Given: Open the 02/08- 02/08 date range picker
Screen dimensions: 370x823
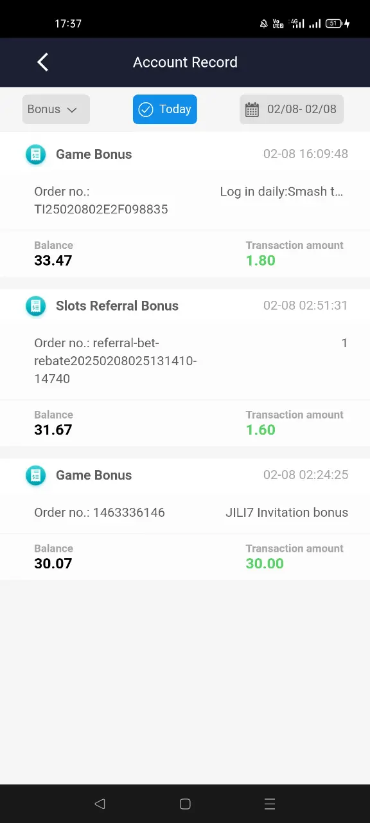Looking at the screenshot, I should [292, 109].
